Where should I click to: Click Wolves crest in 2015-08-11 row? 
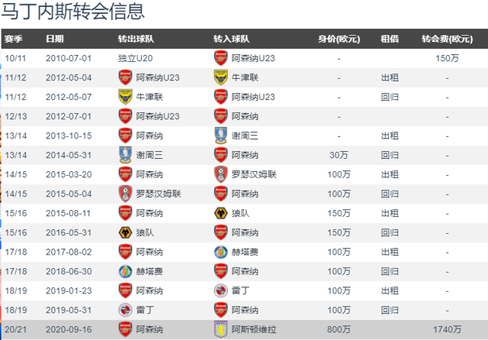pos(220,213)
